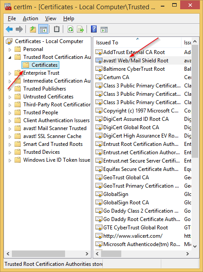Select GeoTrust Primary Certification row

[141, 186]
